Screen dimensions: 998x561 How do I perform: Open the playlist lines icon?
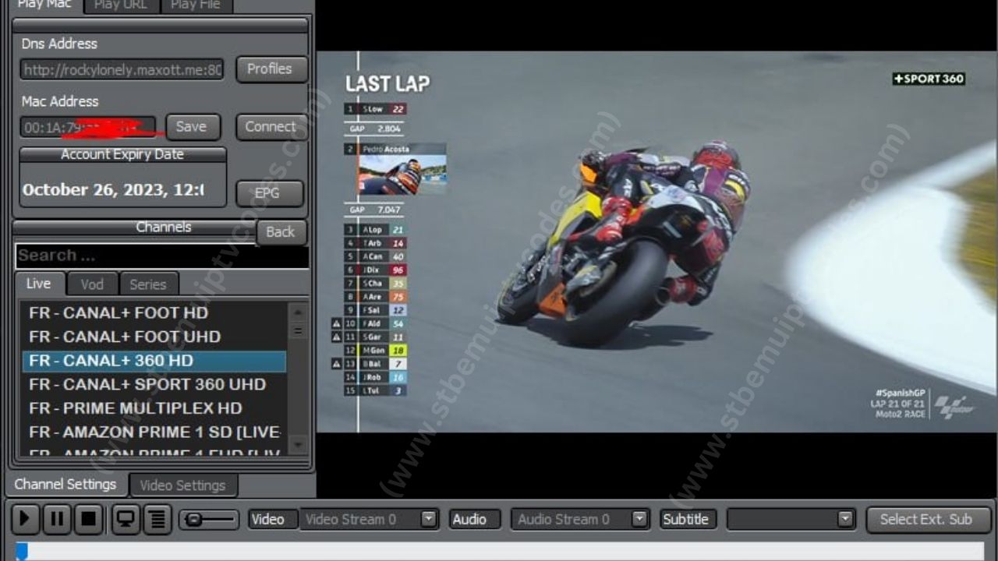click(157, 519)
